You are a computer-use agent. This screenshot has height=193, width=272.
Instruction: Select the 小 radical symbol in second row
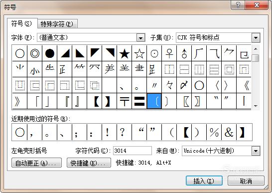pos(35,69)
